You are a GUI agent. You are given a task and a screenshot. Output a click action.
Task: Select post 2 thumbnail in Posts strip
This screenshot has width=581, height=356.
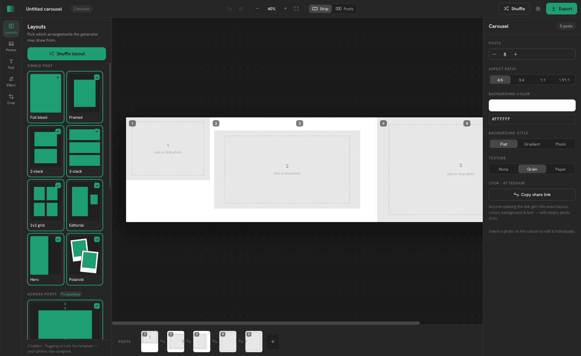click(x=176, y=342)
